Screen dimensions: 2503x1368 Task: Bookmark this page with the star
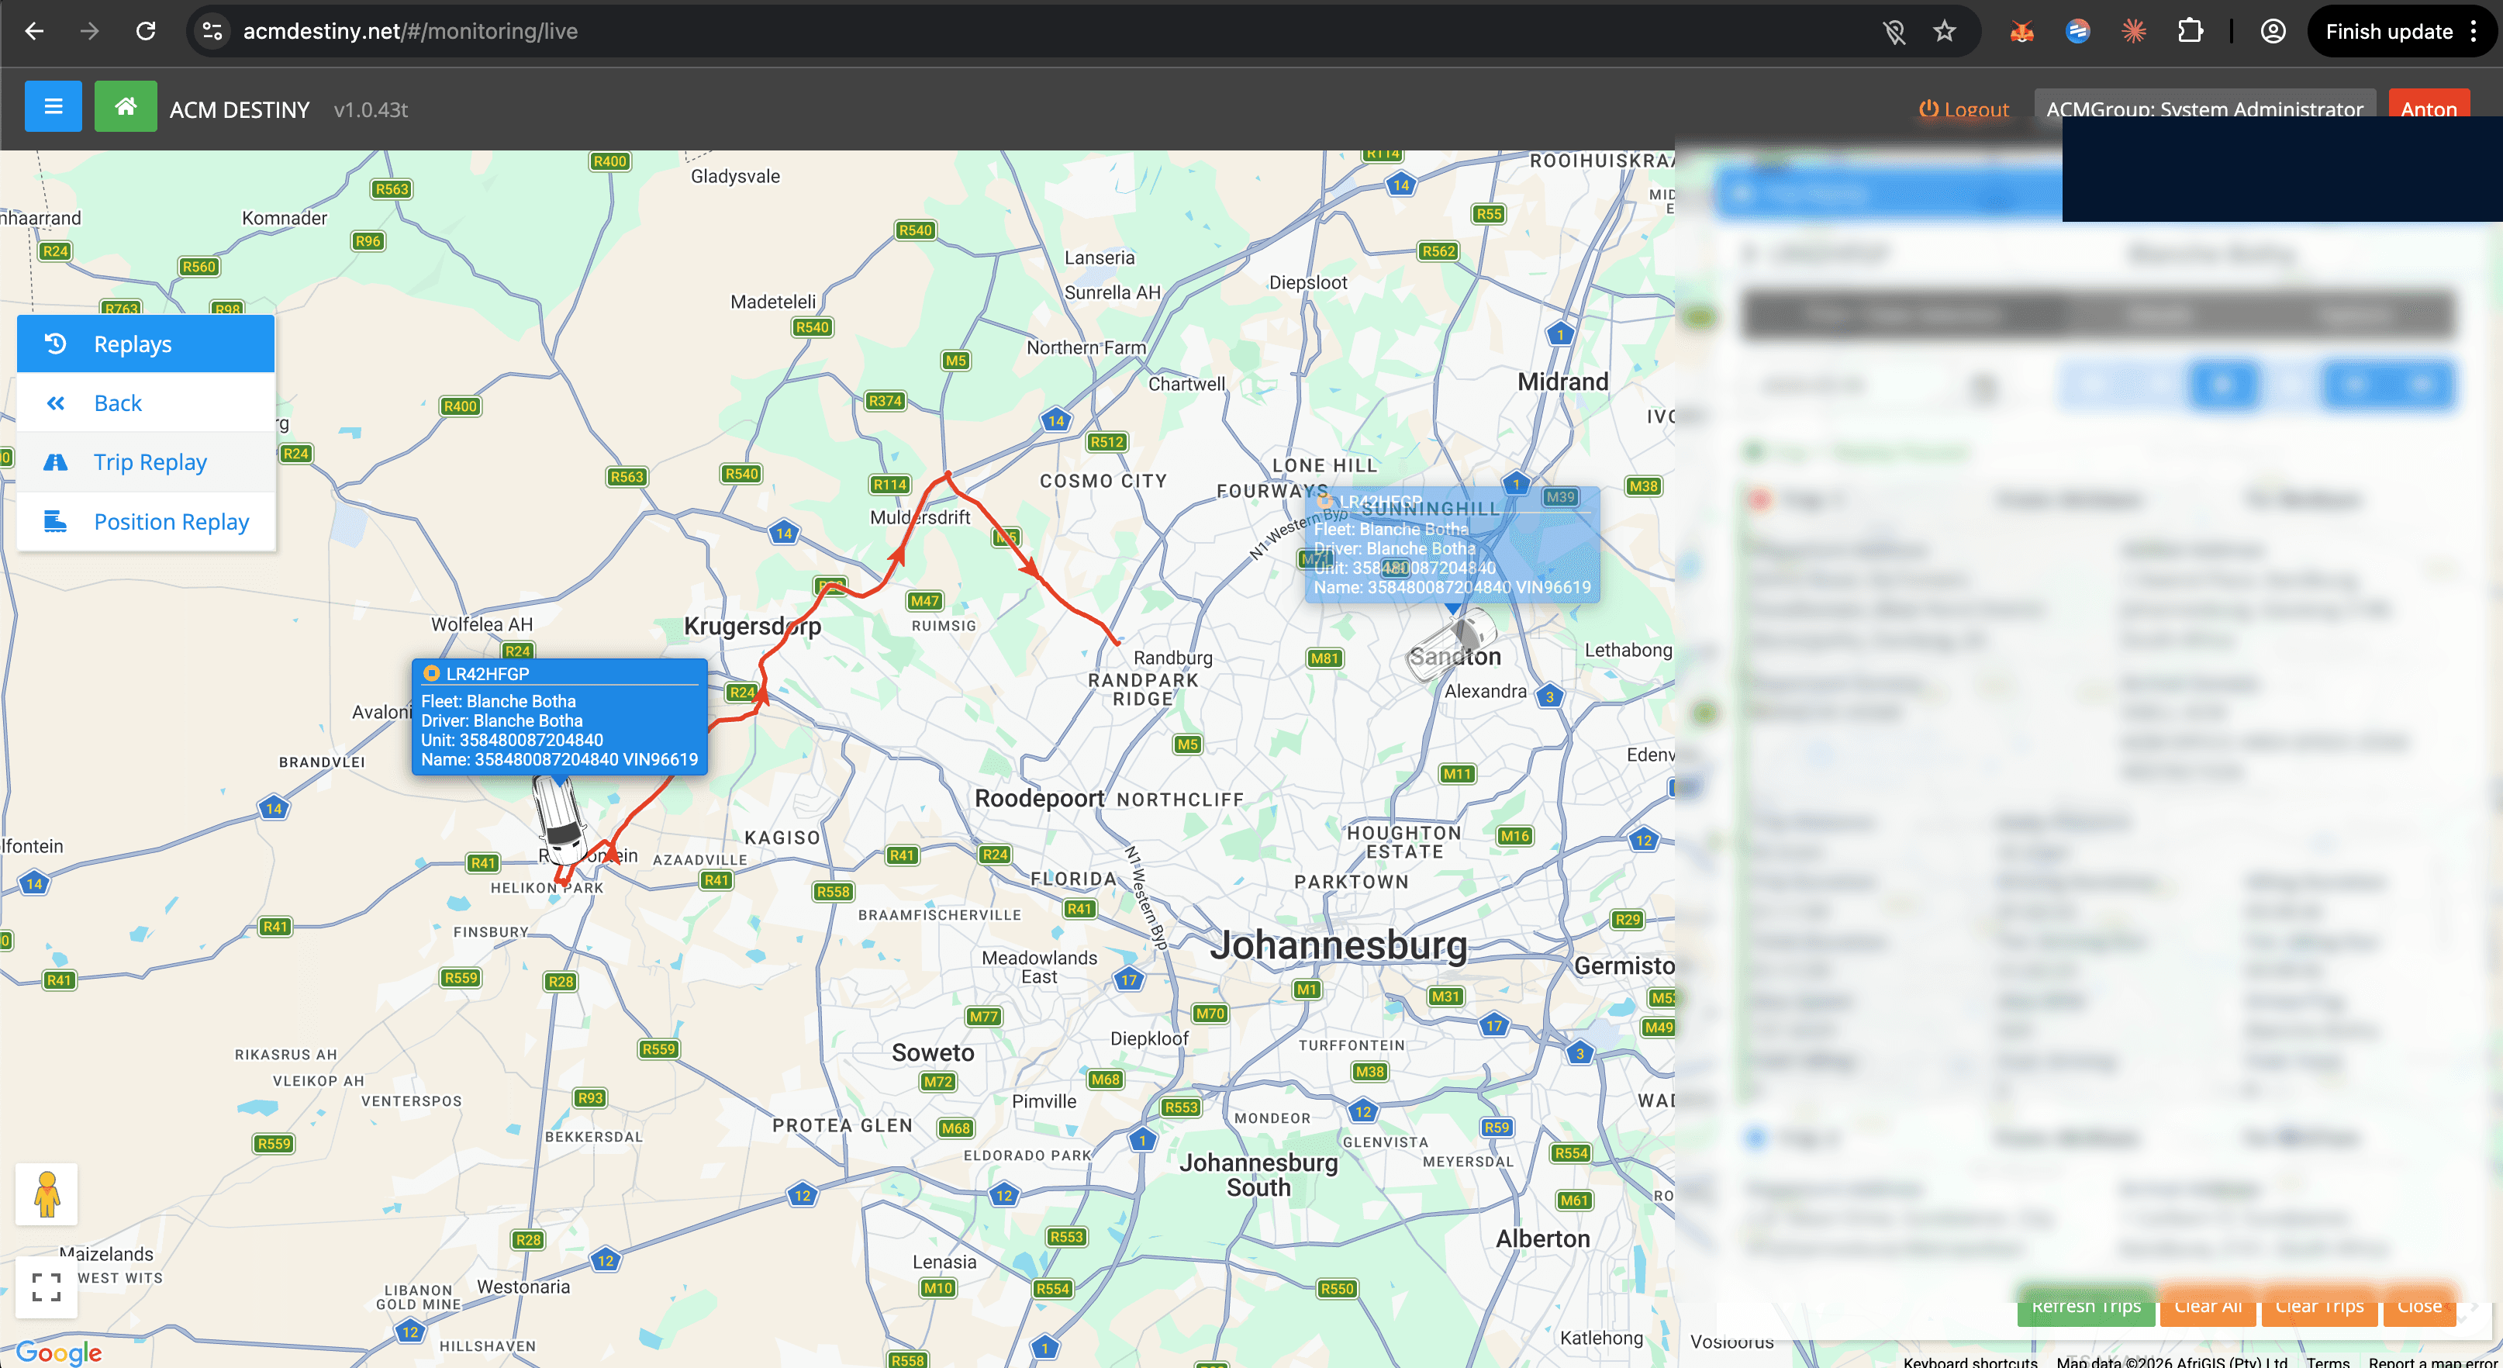click(1944, 31)
